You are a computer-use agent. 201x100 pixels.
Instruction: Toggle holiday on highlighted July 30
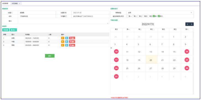coord(187,68)
